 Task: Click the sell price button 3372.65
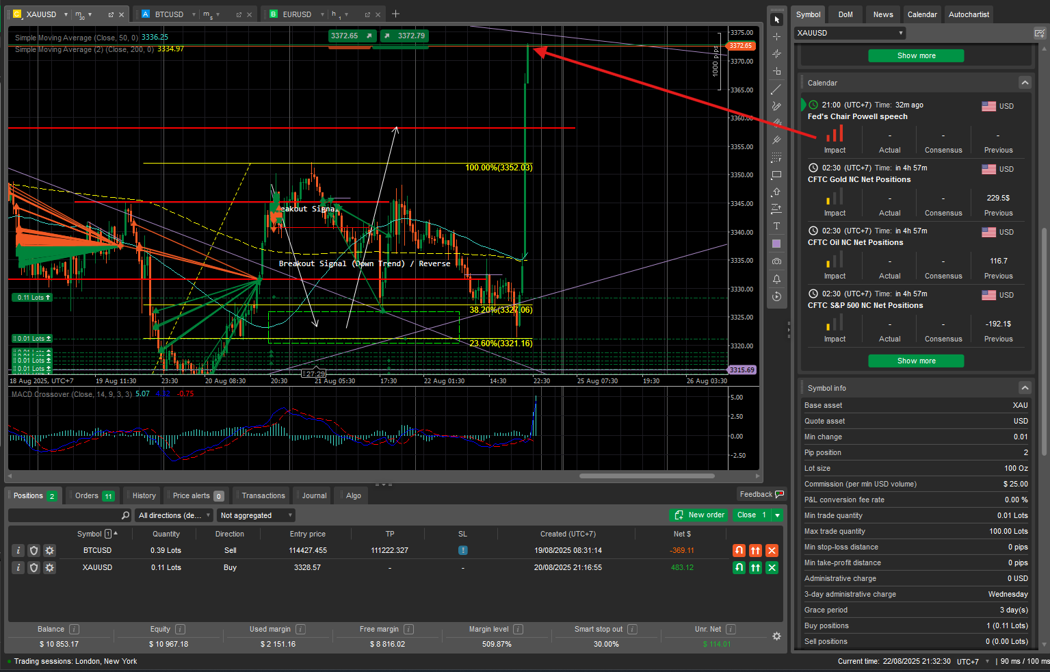pyautogui.click(x=351, y=36)
